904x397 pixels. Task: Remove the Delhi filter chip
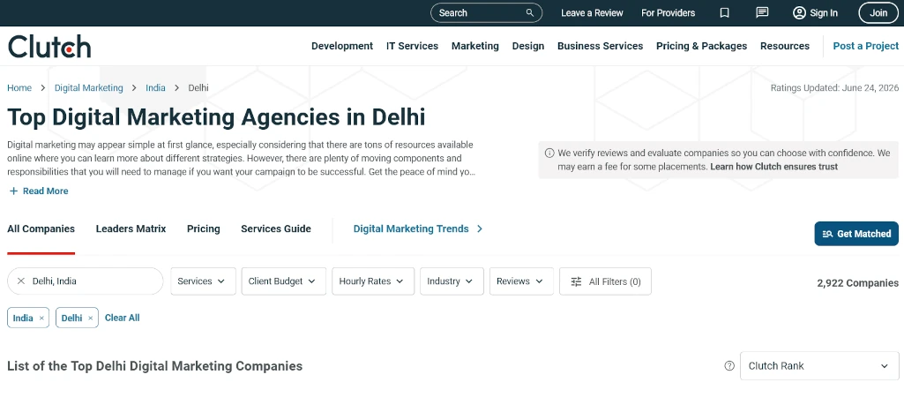91,318
